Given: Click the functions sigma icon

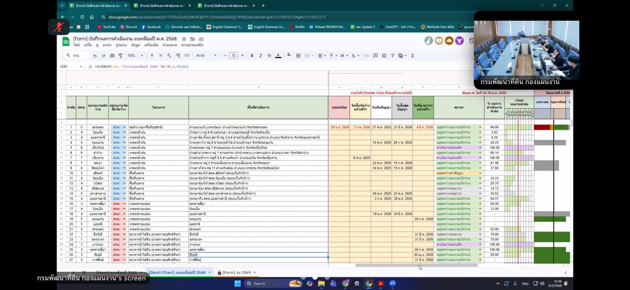Looking at the screenshot, I should [412, 56].
